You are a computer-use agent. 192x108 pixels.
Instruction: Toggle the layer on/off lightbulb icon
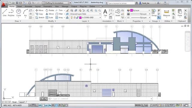click(72, 17)
